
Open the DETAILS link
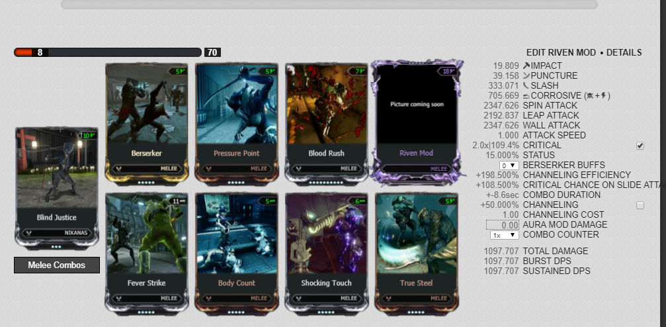[624, 53]
